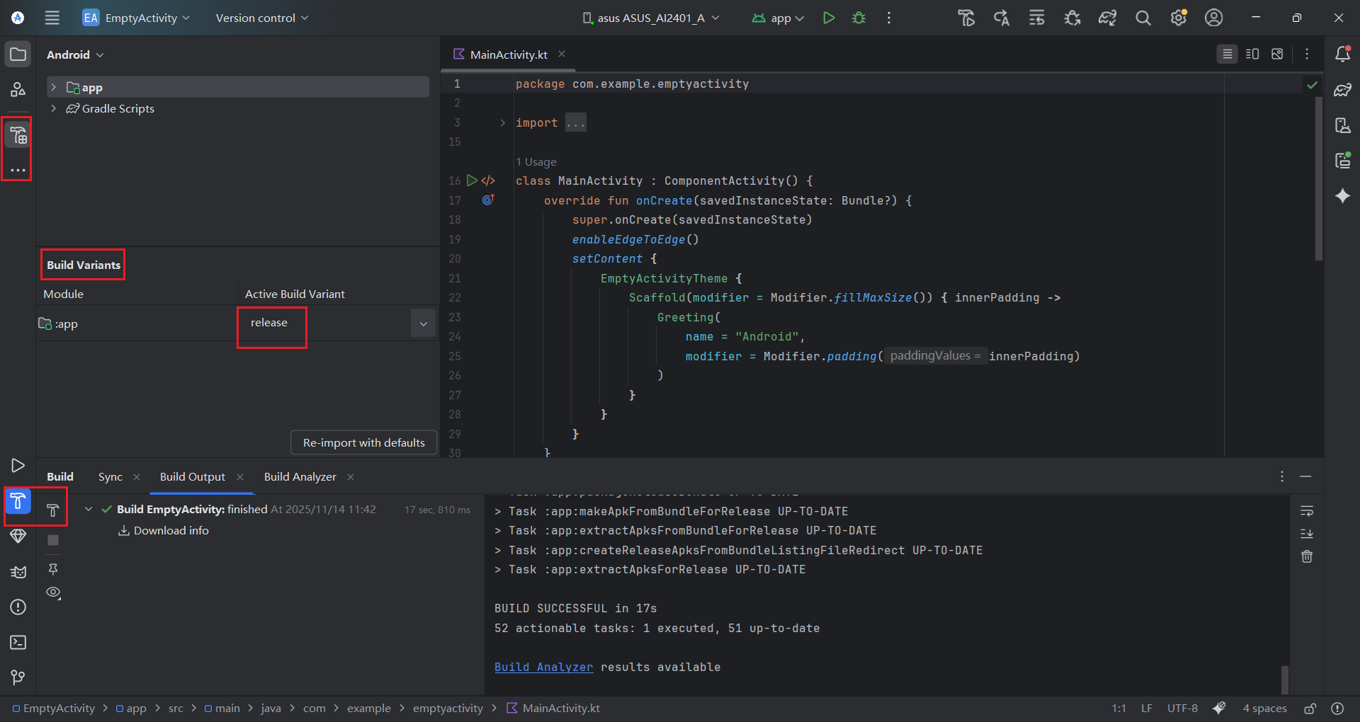Image resolution: width=1360 pixels, height=722 pixels.
Task: Show notifications via the bell icon
Action: pos(1343,53)
